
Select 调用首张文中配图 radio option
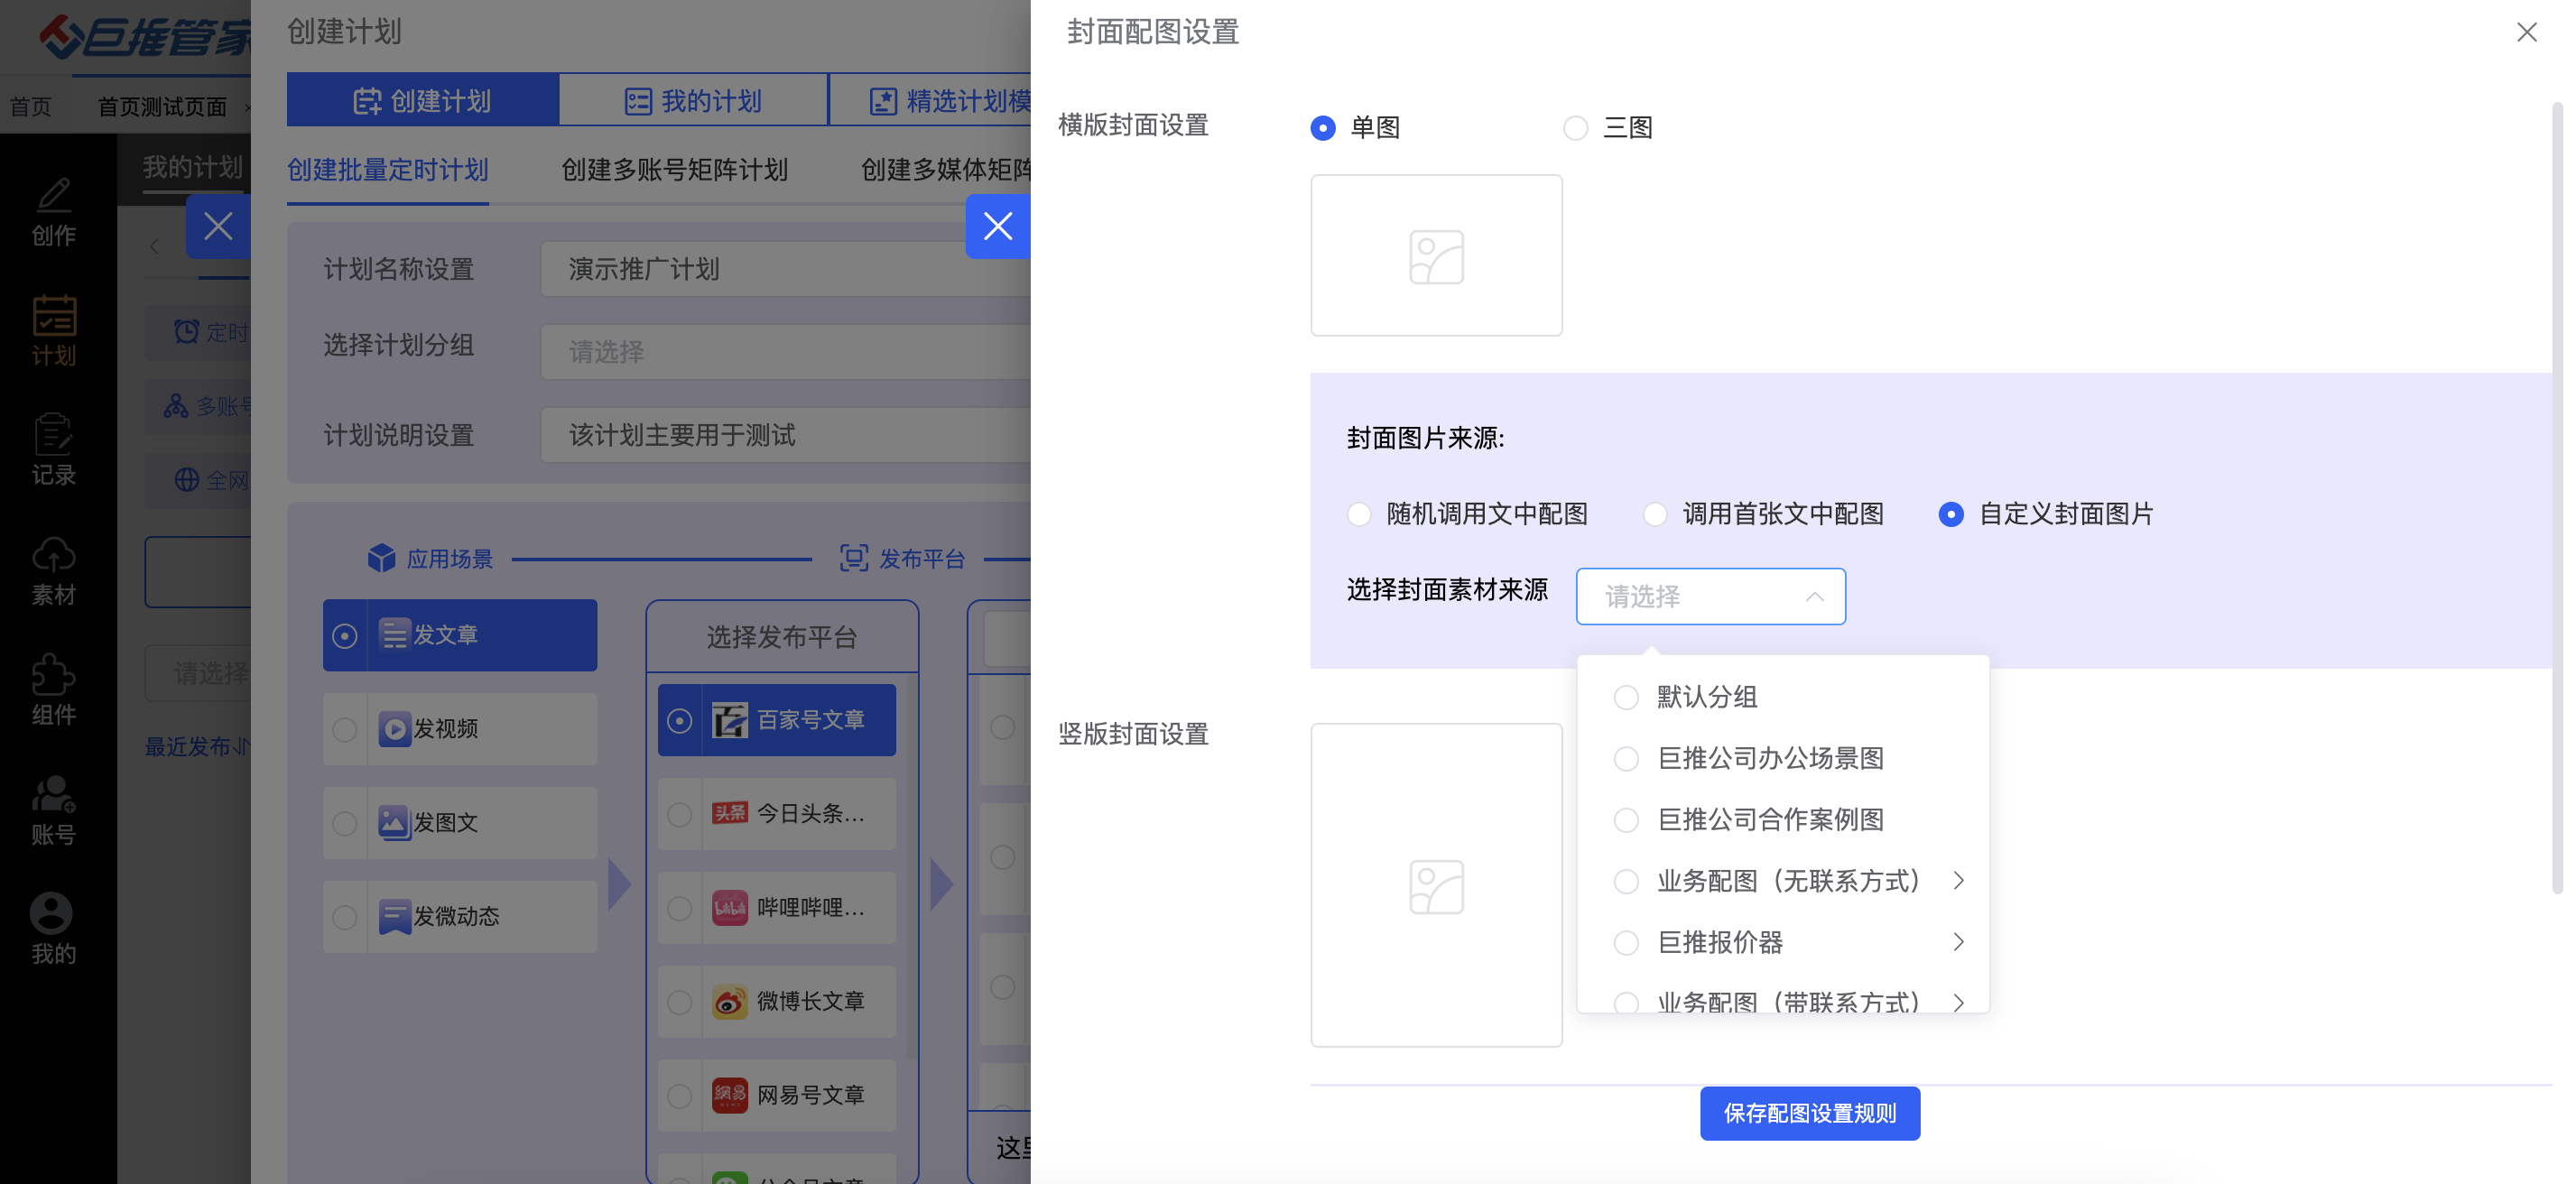pyautogui.click(x=1655, y=514)
